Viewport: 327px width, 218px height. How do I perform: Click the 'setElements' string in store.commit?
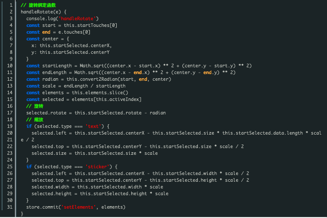click(79, 207)
